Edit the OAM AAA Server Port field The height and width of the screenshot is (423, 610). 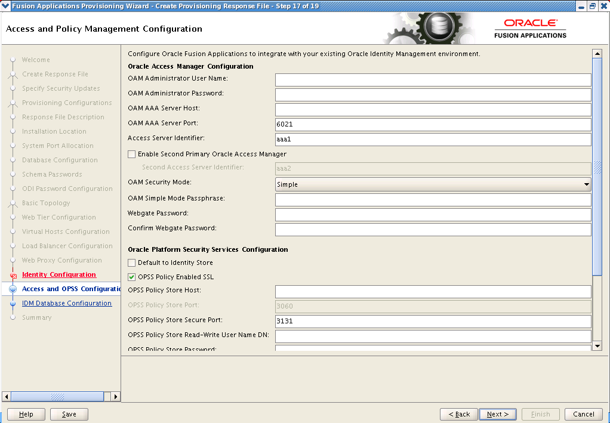point(433,125)
